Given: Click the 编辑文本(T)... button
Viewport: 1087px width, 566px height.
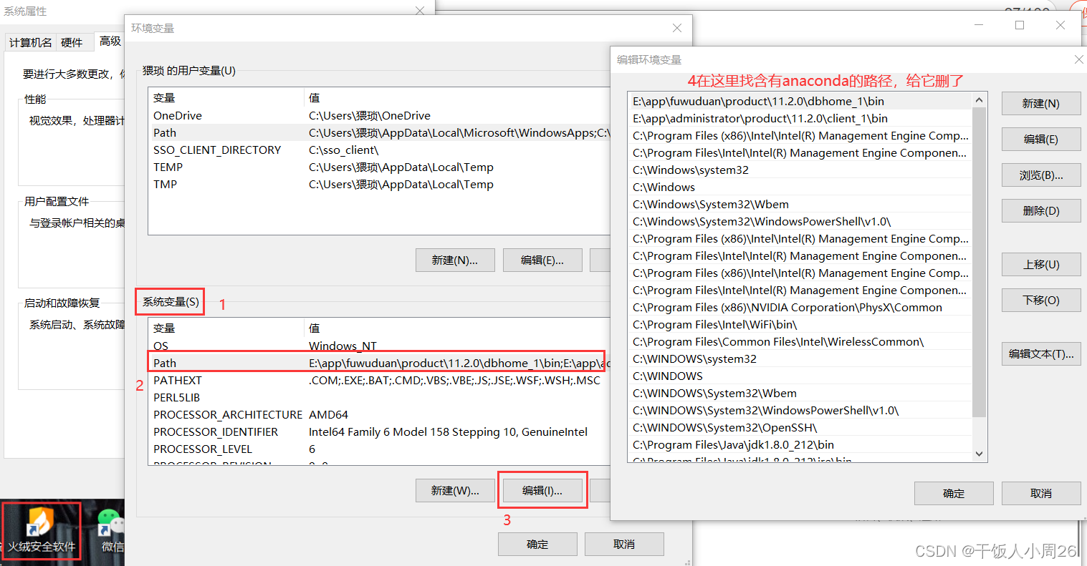Looking at the screenshot, I should click(x=1040, y=354).
